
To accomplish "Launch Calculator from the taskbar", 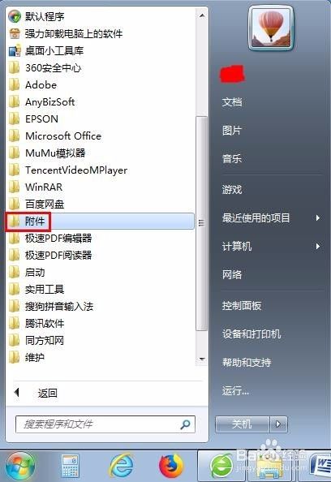I will [71, 466].
